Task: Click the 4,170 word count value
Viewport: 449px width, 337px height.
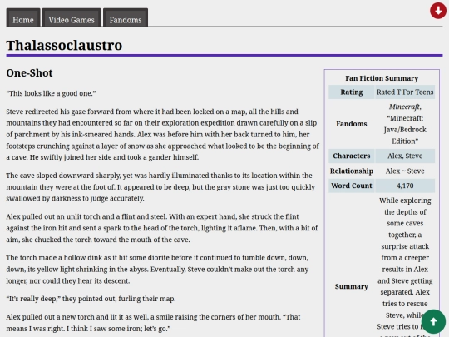Action: point(405,186)
